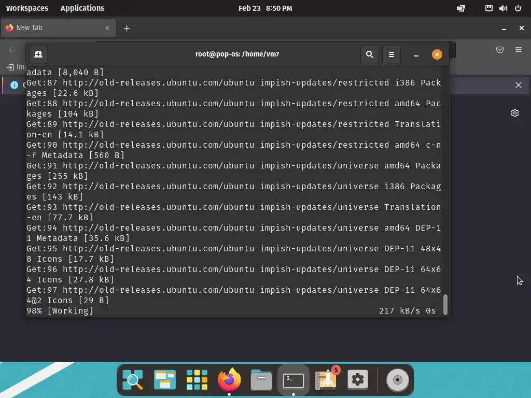This screenshot has width=531, height=398.
Task: Click the 4@2 Icons [29 B] line
Action: click(x=68, y=301)
